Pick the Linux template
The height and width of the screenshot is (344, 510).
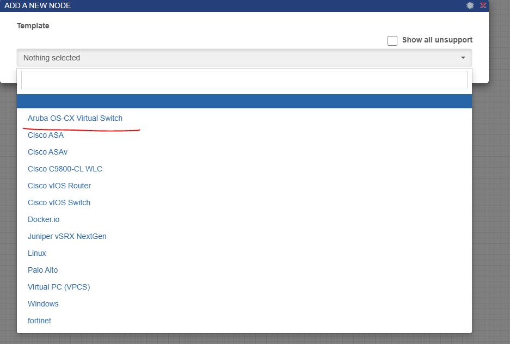(37, 253)
